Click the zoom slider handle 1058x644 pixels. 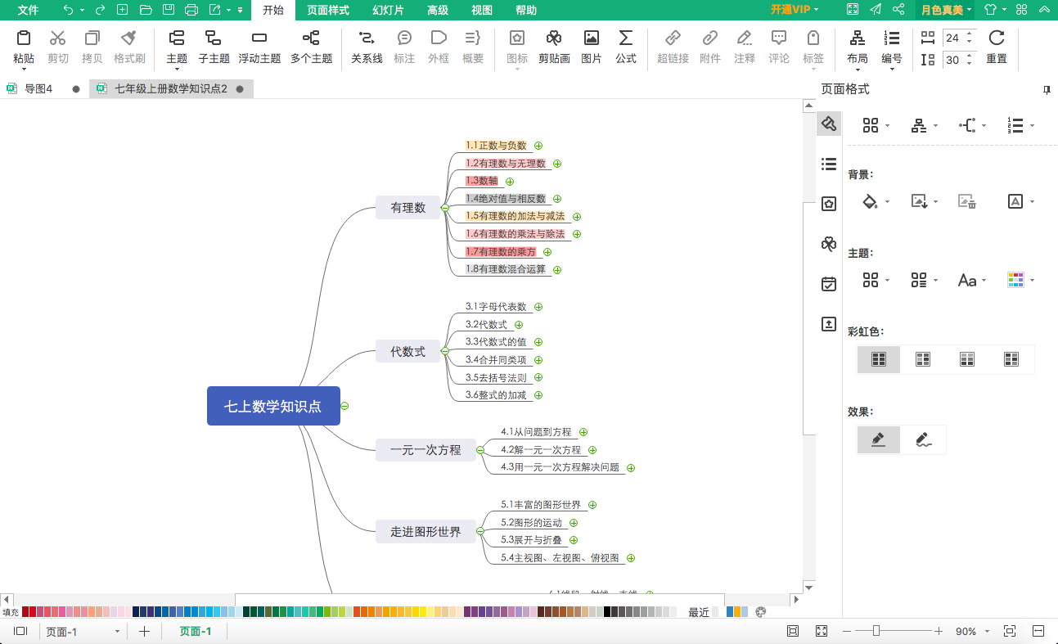coord(876,631)
